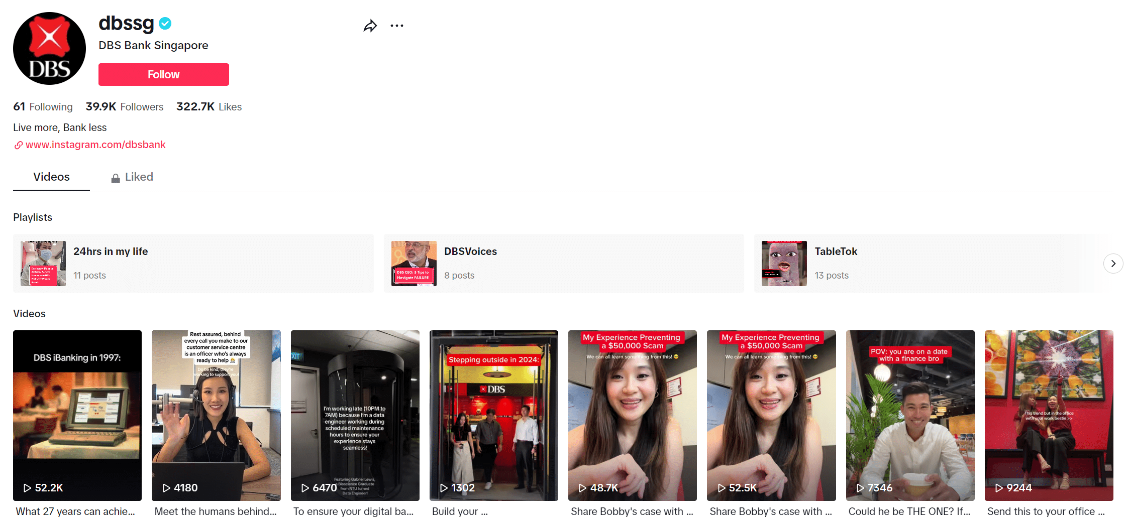Click the DBSVoices playlist thumbnail
This screenshot has height=518, width=1128.
(414, 264)
